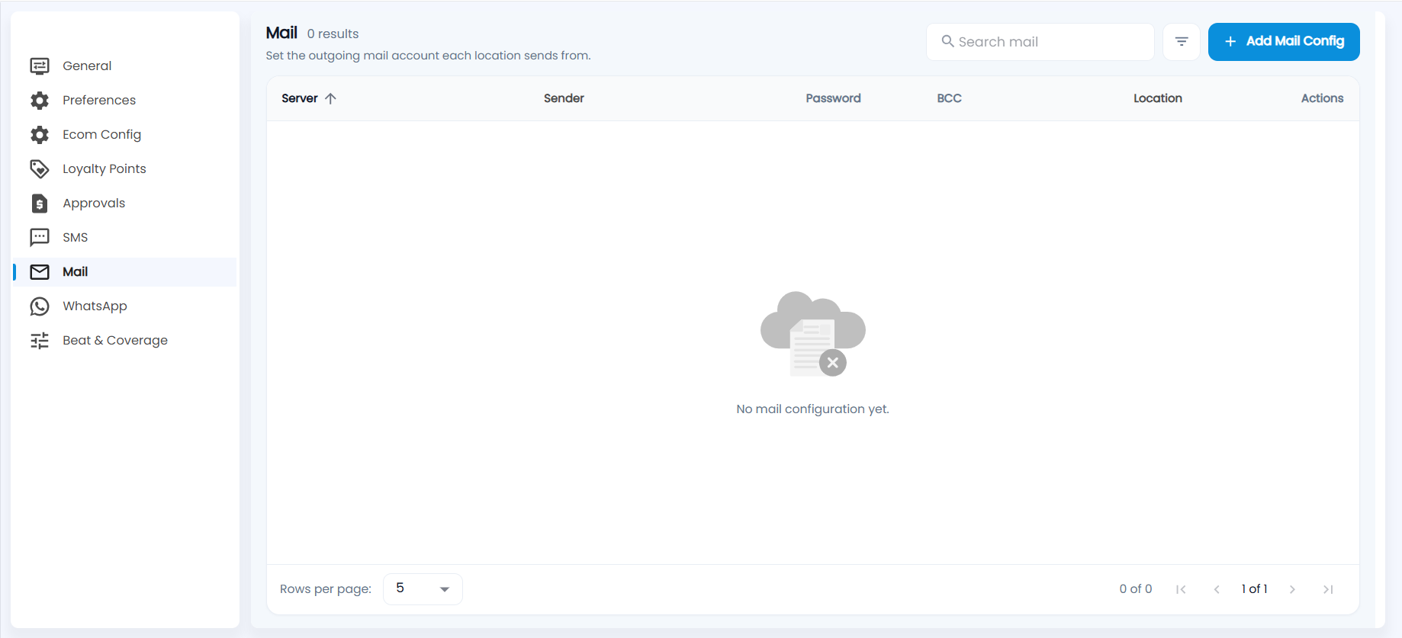This screenshot has width=1402, height=638.
Task: Click the General sidebar icon
Action: (x=40, y=66)
